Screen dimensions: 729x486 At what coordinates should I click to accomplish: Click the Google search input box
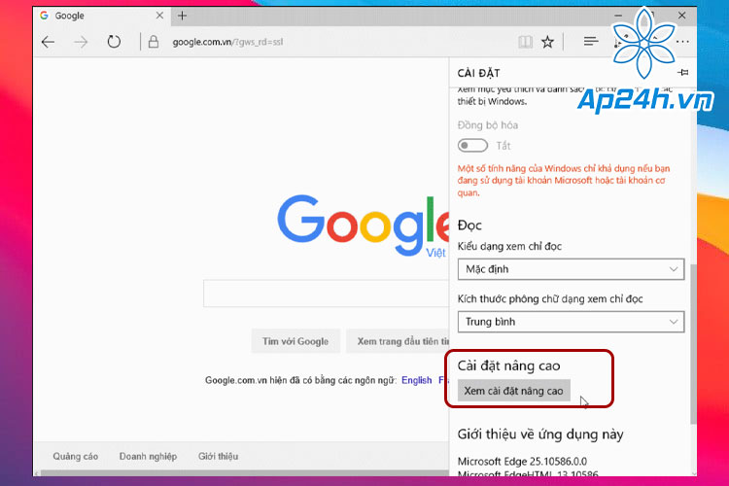326,294
